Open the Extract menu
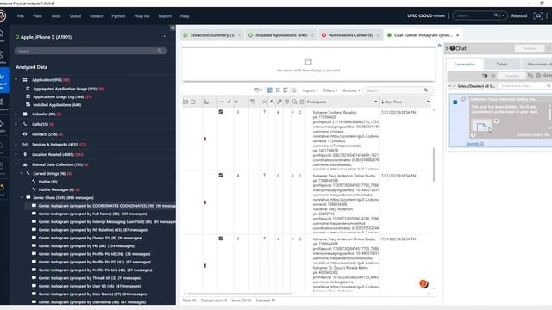 pyautogui.click(x=96, y=16)
